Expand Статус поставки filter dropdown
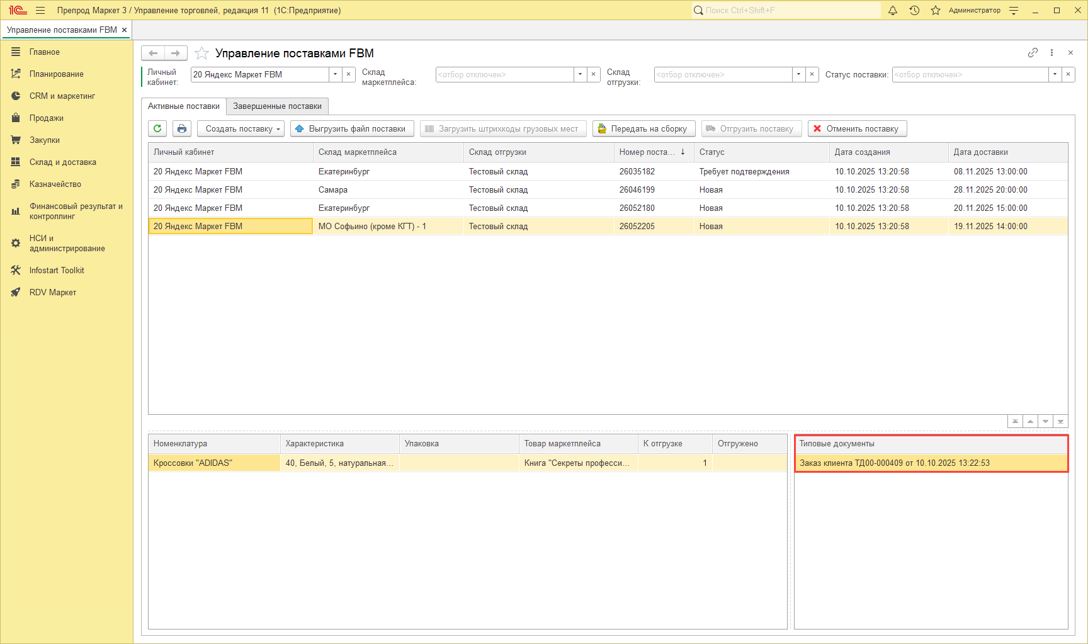Viewport: 1088px width, 644px height. (x=1055, y=74)
